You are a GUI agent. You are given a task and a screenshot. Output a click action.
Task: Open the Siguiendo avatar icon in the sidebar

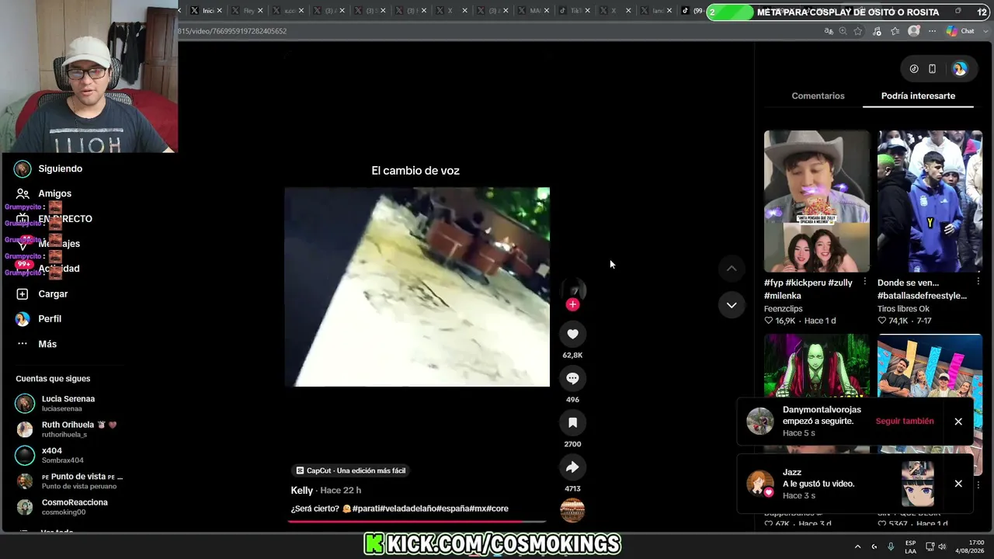pyautogui.click(x=23, y=168)
